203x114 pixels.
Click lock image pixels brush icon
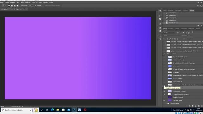[170, 39]
